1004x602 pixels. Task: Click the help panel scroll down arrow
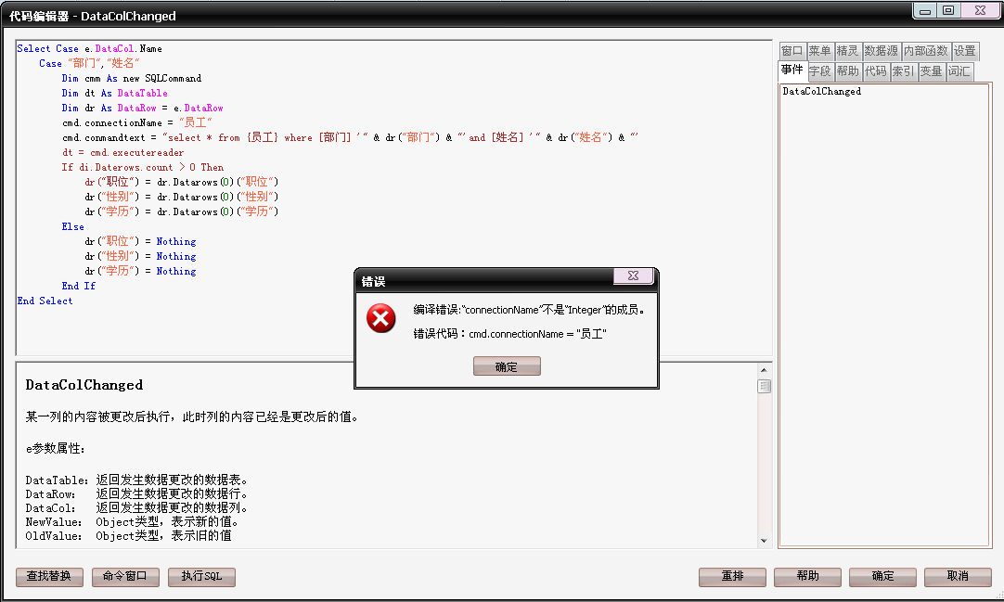pyautogui.click(x=764, y=541)
